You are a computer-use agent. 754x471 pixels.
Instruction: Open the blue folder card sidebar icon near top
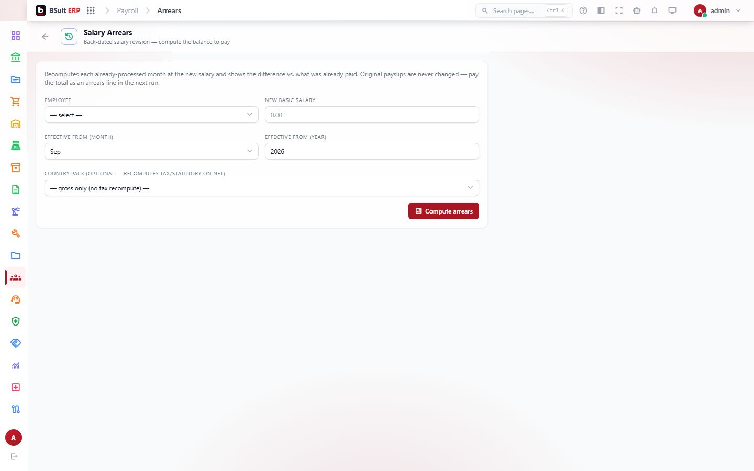[x=16, y=80]
